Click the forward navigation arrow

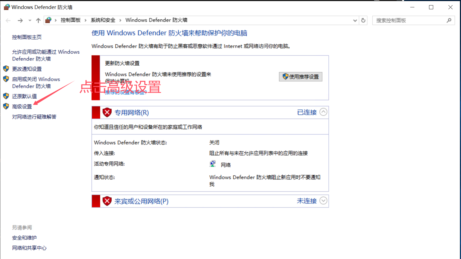click(20, 20)
